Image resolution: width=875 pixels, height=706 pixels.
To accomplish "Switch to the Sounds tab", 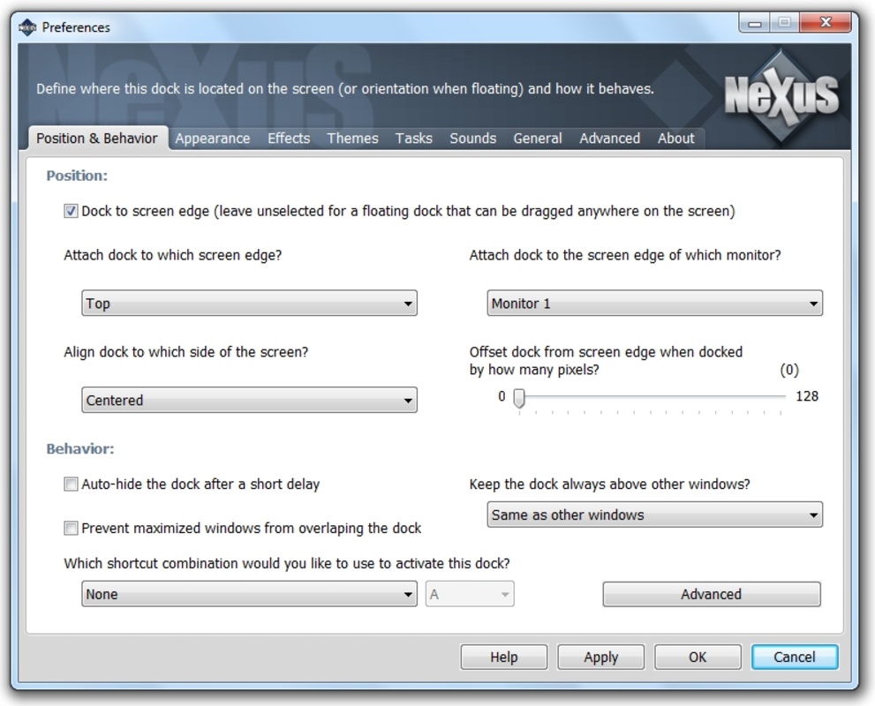I will pyautogui.click(x=472, y=139).
